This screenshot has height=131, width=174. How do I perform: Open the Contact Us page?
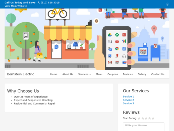pos(158,74)
